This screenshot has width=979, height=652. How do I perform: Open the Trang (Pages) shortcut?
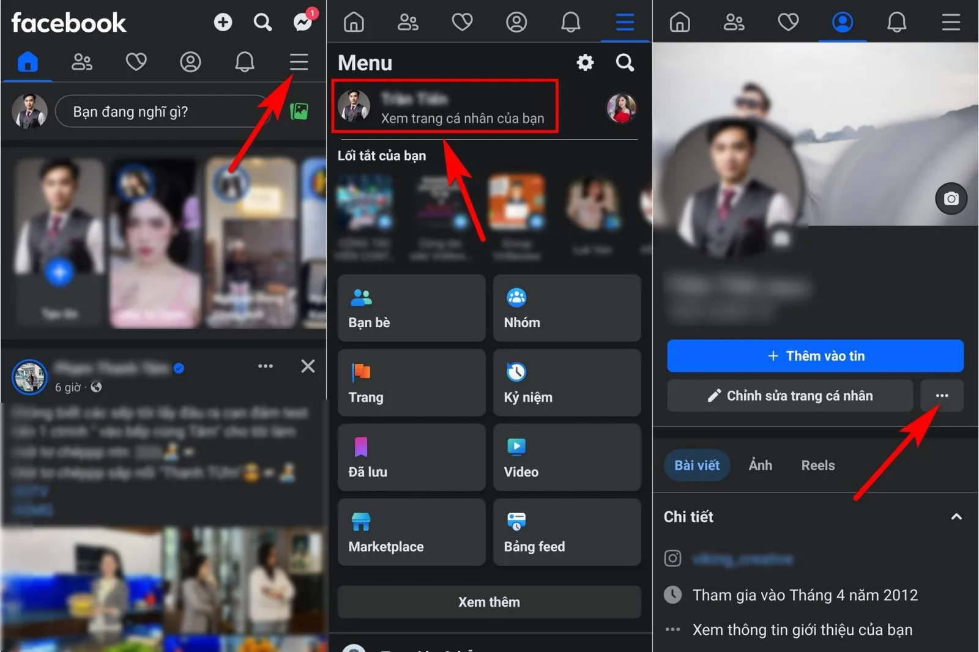(411, 383)
